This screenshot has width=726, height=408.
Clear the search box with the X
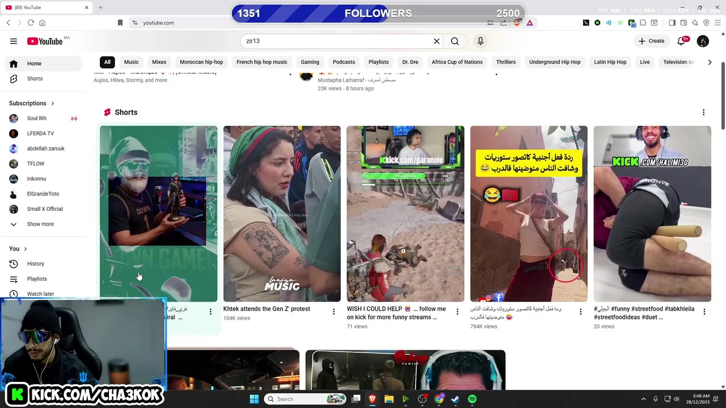[x=437, y=41]
